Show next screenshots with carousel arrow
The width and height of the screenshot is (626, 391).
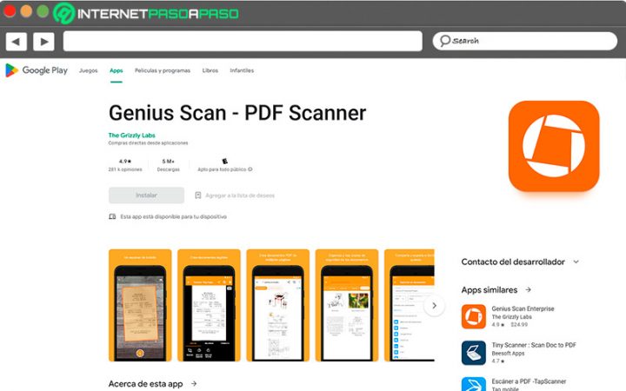[x=434, y=305]
